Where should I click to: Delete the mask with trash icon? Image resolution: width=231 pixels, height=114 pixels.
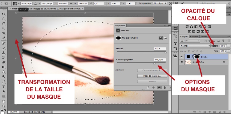[164, 87]
